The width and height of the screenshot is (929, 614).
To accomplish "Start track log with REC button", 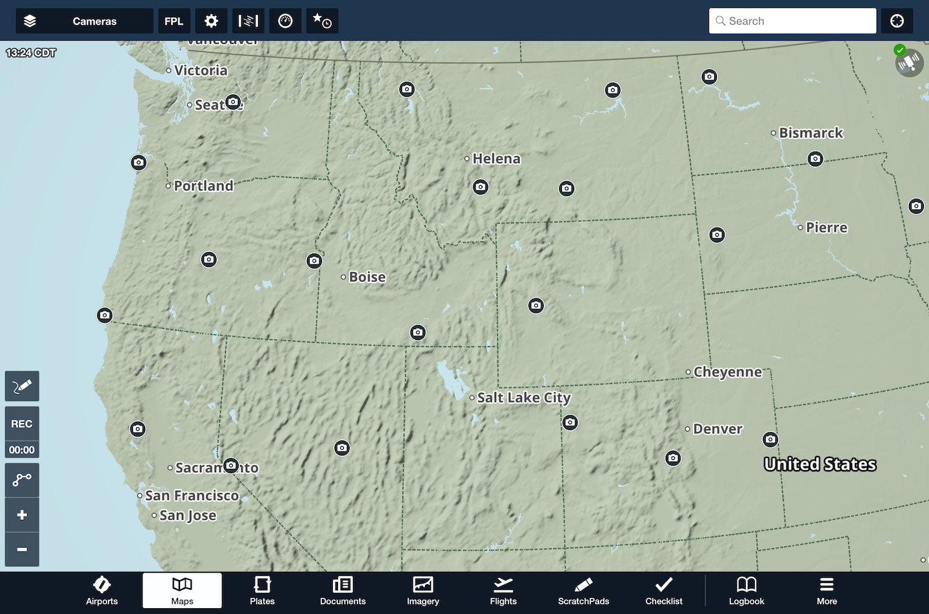I will coord(22,424).
